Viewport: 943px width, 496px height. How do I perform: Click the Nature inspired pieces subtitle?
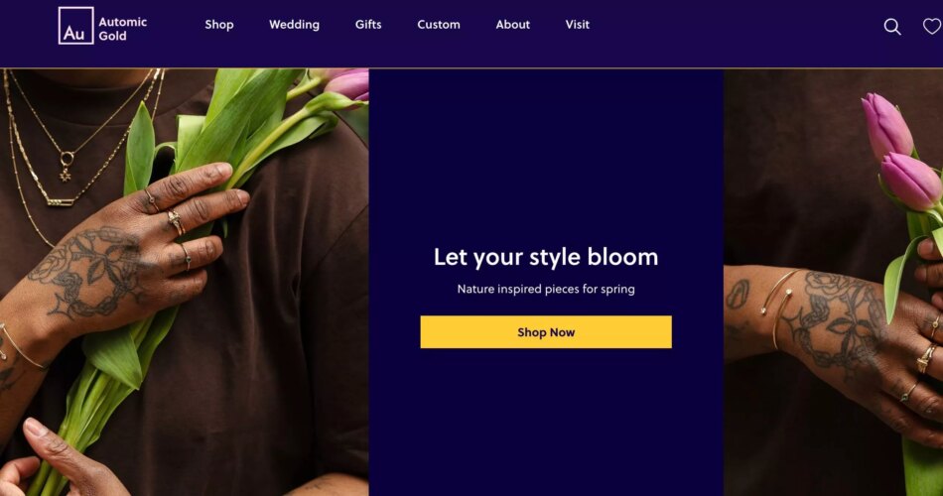[546, 290]
